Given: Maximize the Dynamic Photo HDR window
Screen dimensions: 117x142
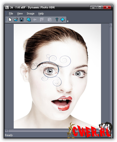Looking at the screenshot, I should click(100, 7).
